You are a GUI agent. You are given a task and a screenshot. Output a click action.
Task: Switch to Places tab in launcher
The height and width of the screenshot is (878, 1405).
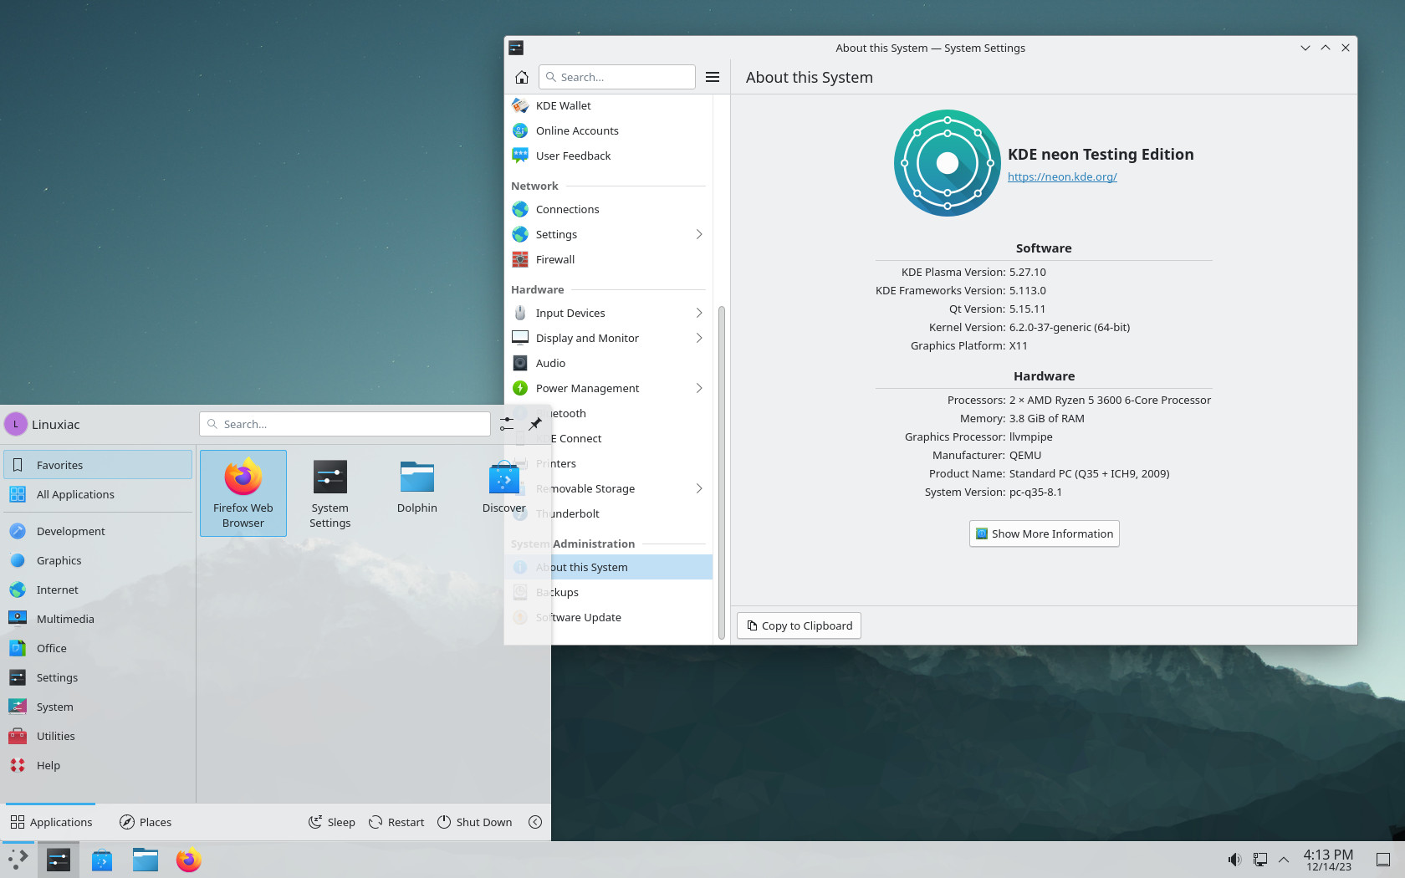(146, 822)
